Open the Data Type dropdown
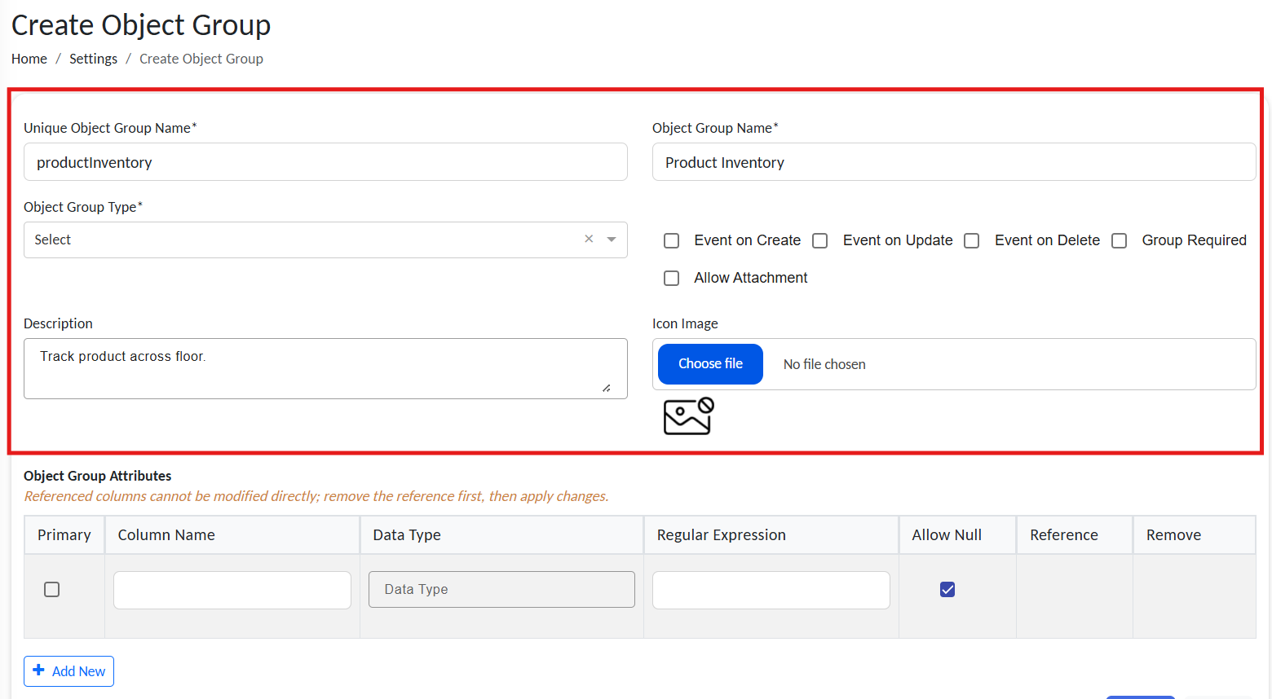This screenshot has height=699, width=1272. pos(501,590)
